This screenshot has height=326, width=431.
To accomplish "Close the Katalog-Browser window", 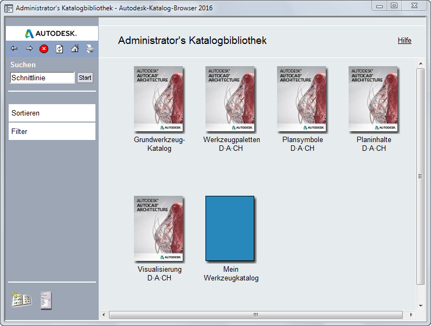I will [x=415, y=6].
